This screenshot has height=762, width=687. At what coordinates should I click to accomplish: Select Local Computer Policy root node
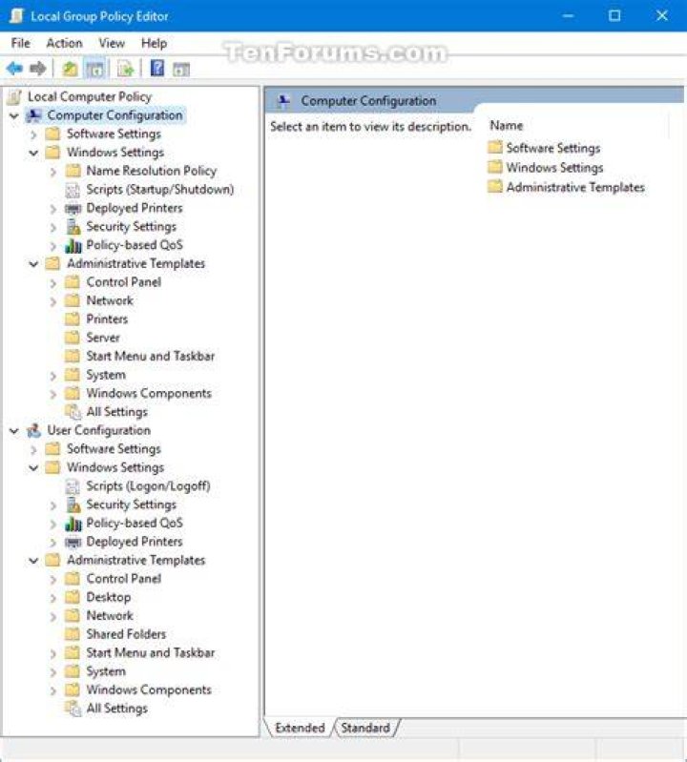[90, 96]
